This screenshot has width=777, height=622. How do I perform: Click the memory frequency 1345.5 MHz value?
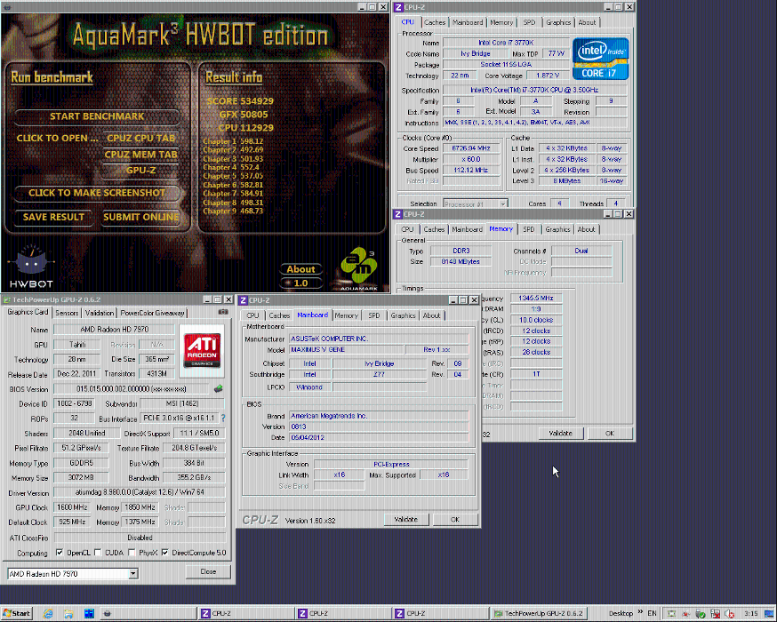[536, 299]
